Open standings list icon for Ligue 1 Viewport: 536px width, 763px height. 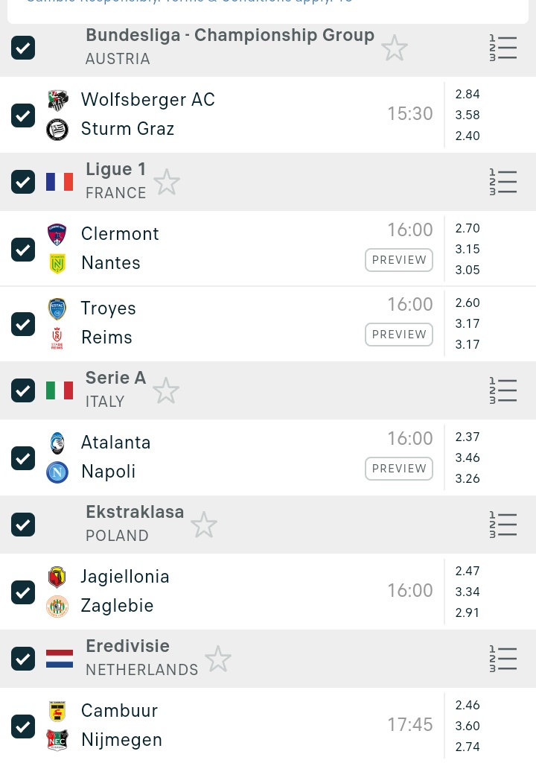503,182
